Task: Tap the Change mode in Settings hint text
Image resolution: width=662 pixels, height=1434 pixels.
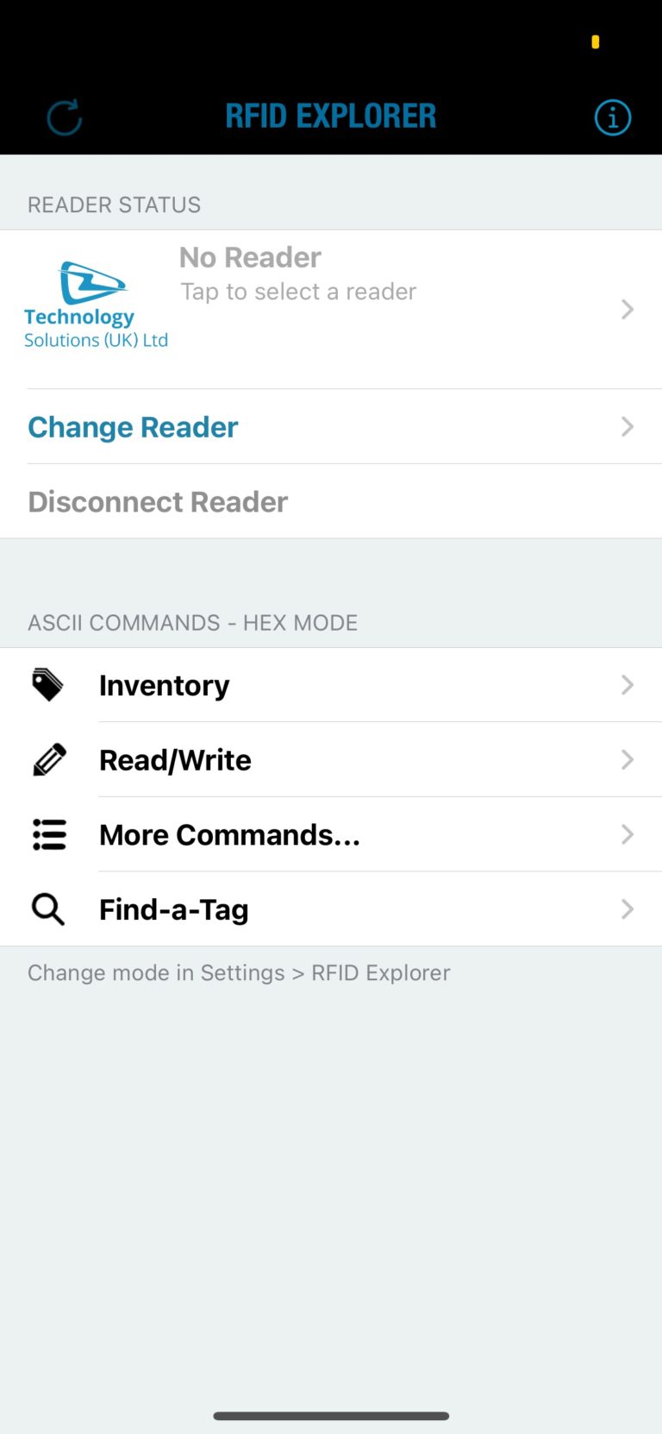Action: [239, 972]
